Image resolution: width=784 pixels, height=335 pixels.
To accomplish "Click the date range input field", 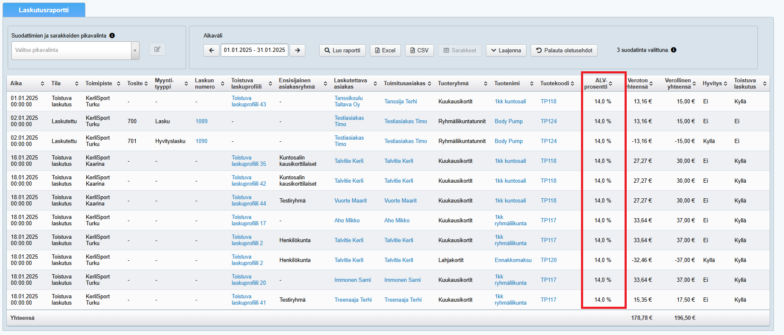I will click(254, 50).
